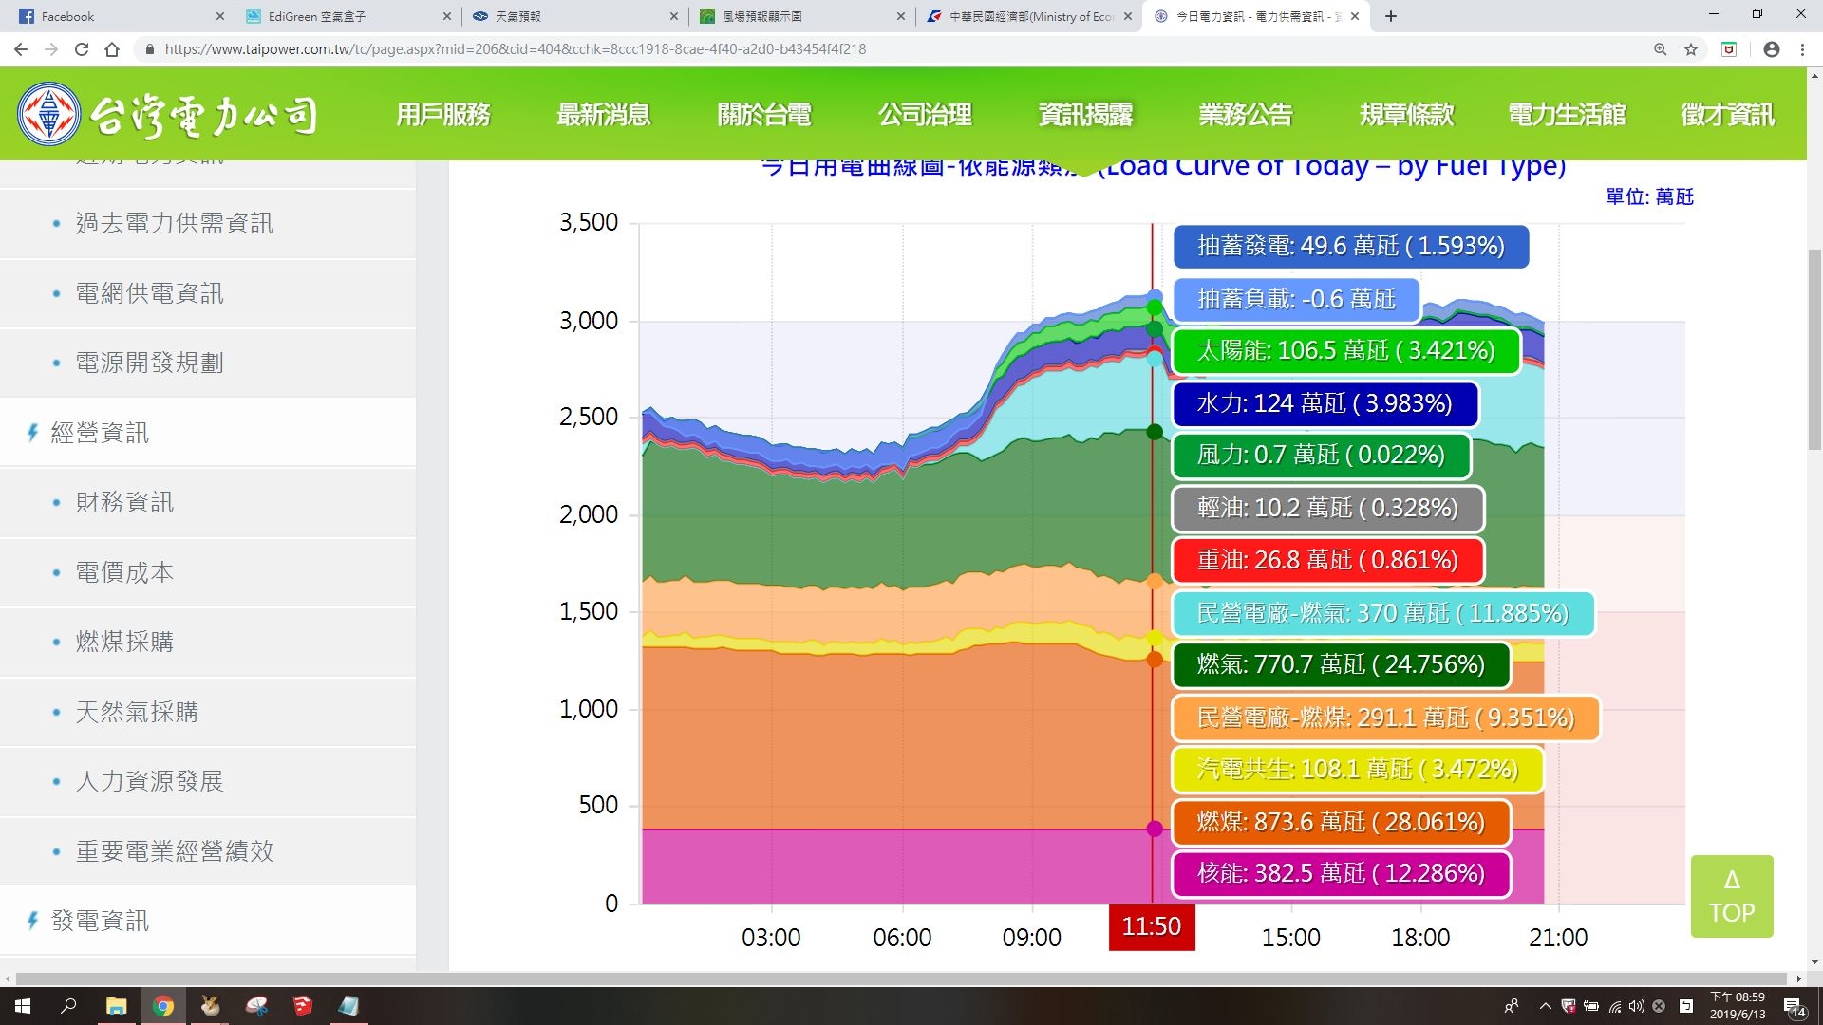
Task: Open the 業務公告 menu
Action: (x=1246, y=114)
